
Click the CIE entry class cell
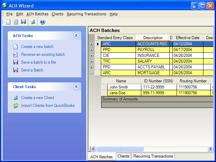[x=118, y=55]
